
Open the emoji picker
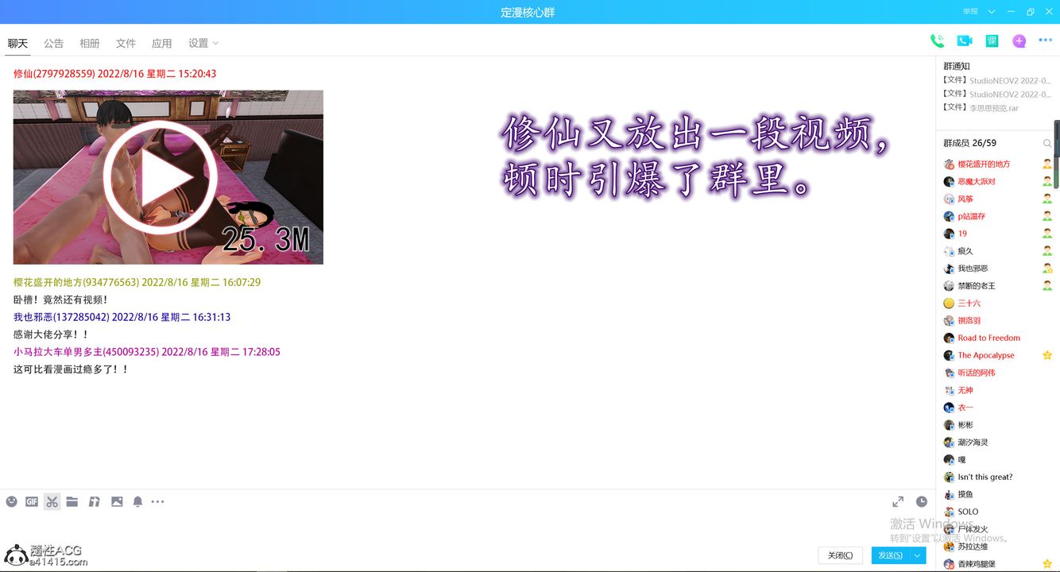pyautogui.click(x=11, y=501)
